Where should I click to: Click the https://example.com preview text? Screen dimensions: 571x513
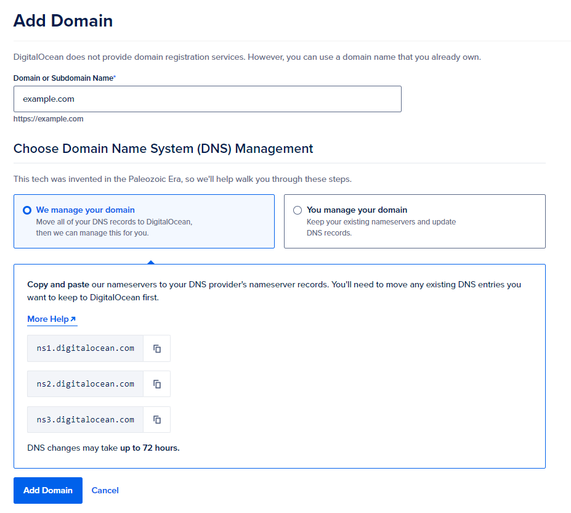click(x=49, y=119)
